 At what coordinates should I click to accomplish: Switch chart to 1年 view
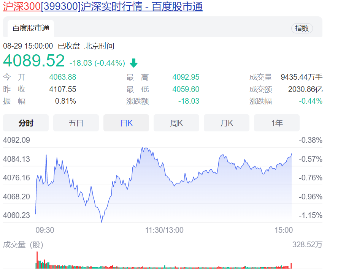[277, 123]
